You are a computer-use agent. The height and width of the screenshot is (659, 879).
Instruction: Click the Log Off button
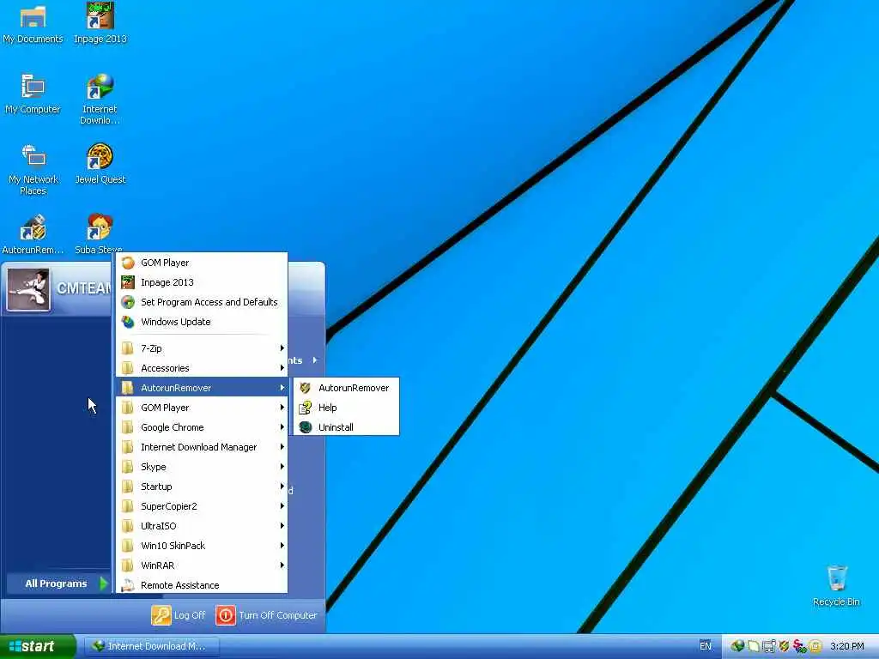[179, 615]
